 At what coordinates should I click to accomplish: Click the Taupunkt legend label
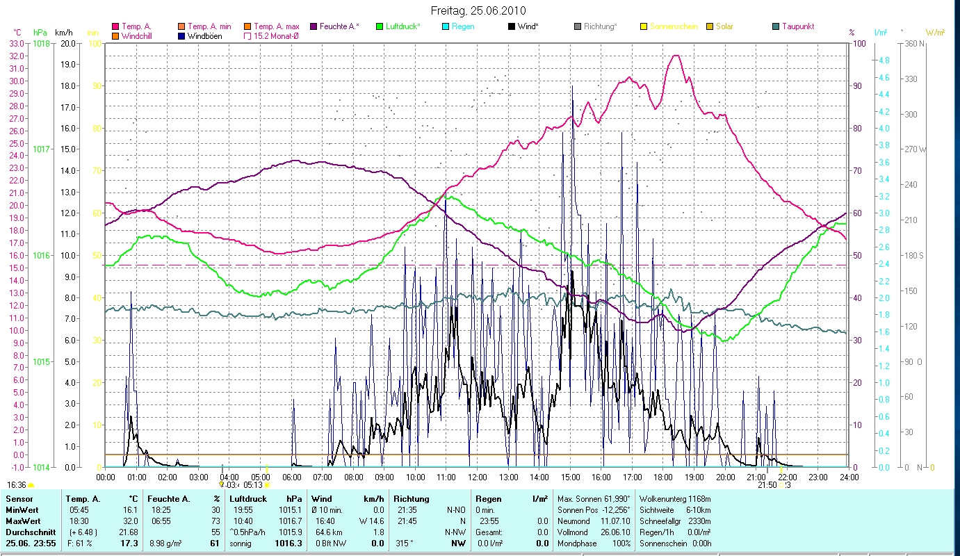click(x=797, y=26)
